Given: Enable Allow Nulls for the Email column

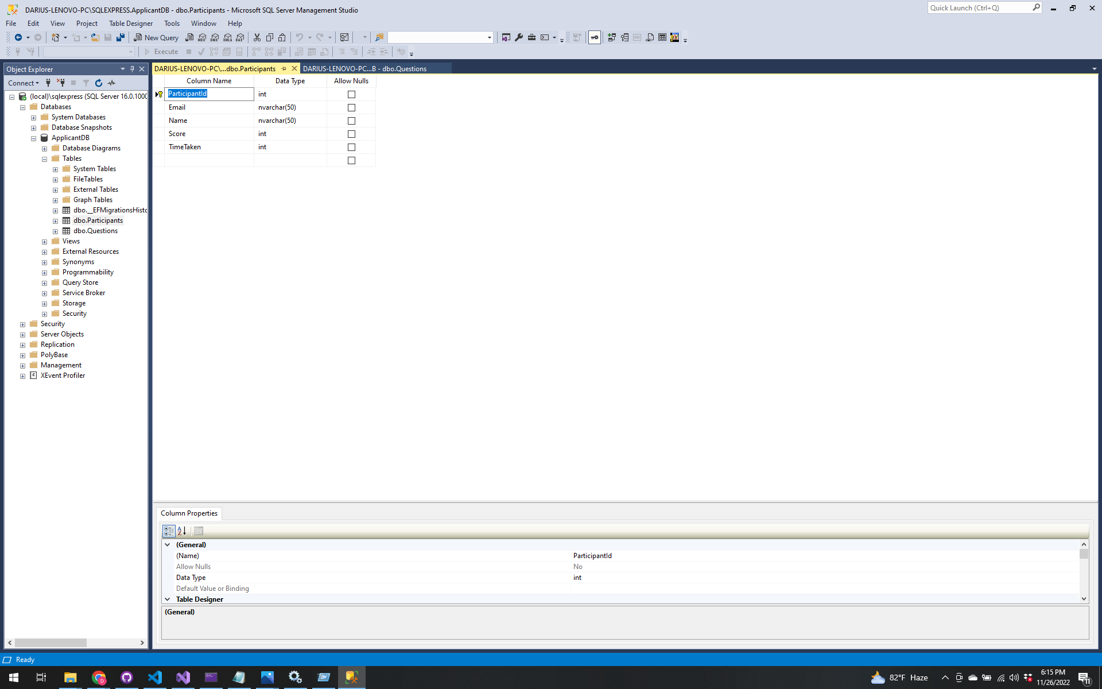Looking at the screenshot, I should coord(351,107).
